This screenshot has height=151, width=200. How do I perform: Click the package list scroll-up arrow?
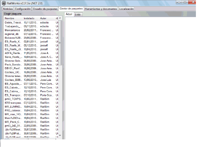60,19
